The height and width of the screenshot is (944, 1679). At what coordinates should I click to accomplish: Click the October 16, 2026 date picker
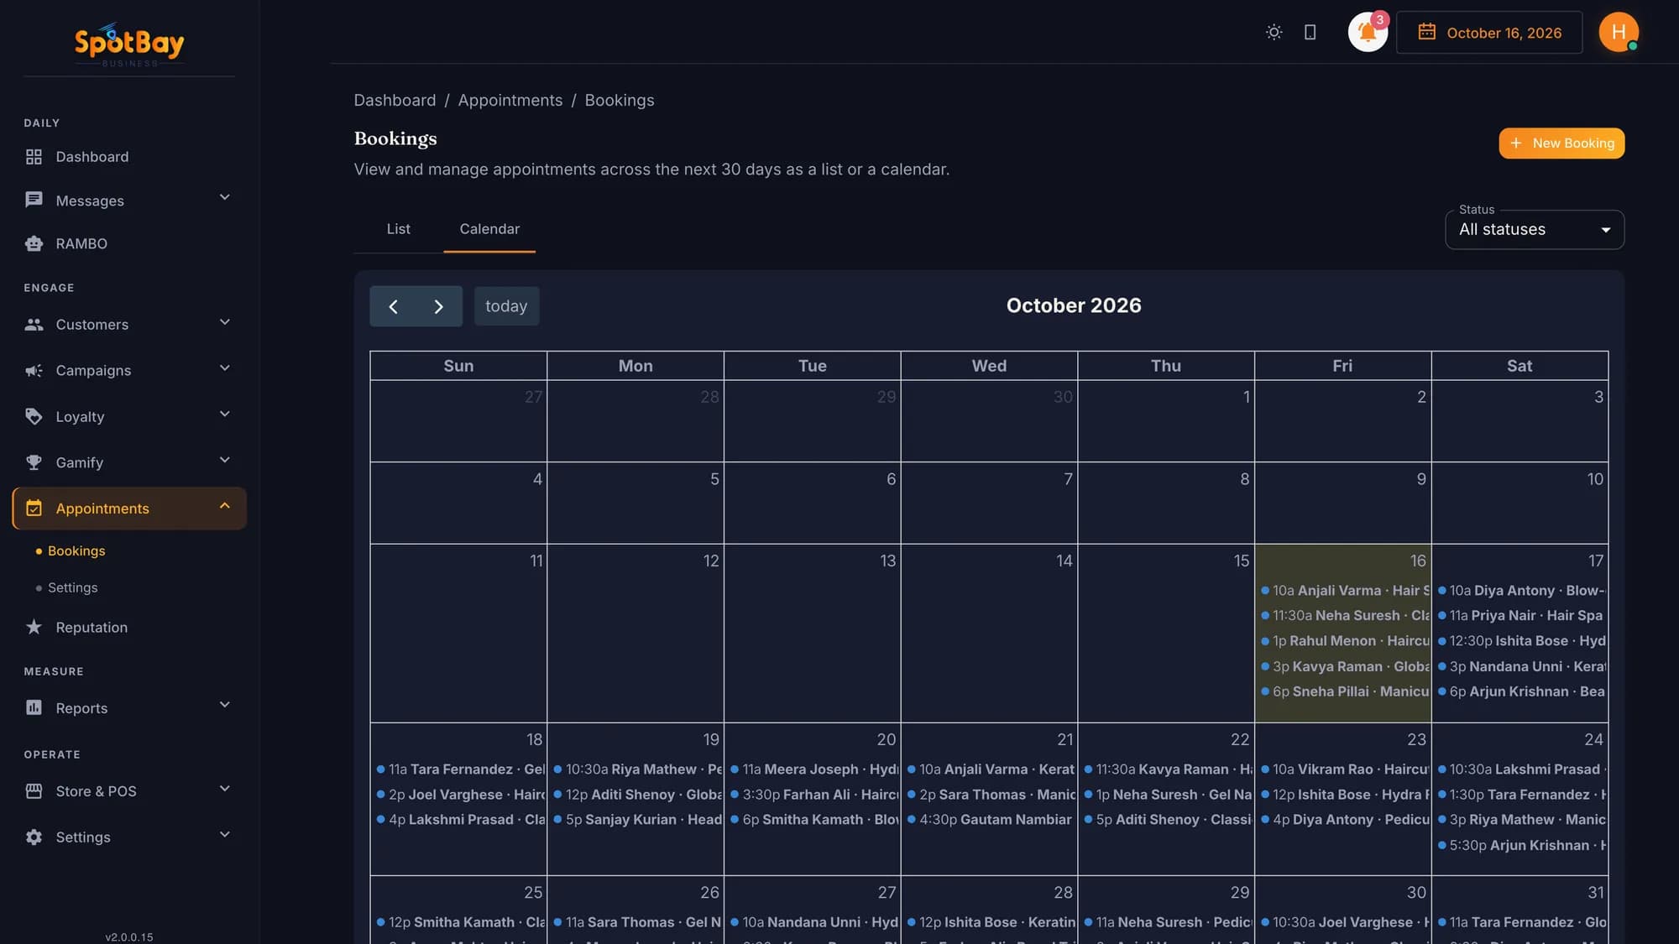click(x=1488, y=32)
